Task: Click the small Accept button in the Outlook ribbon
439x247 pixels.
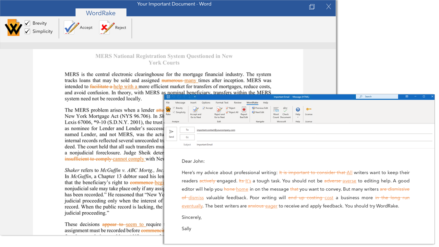Action: tap(207, 108)
